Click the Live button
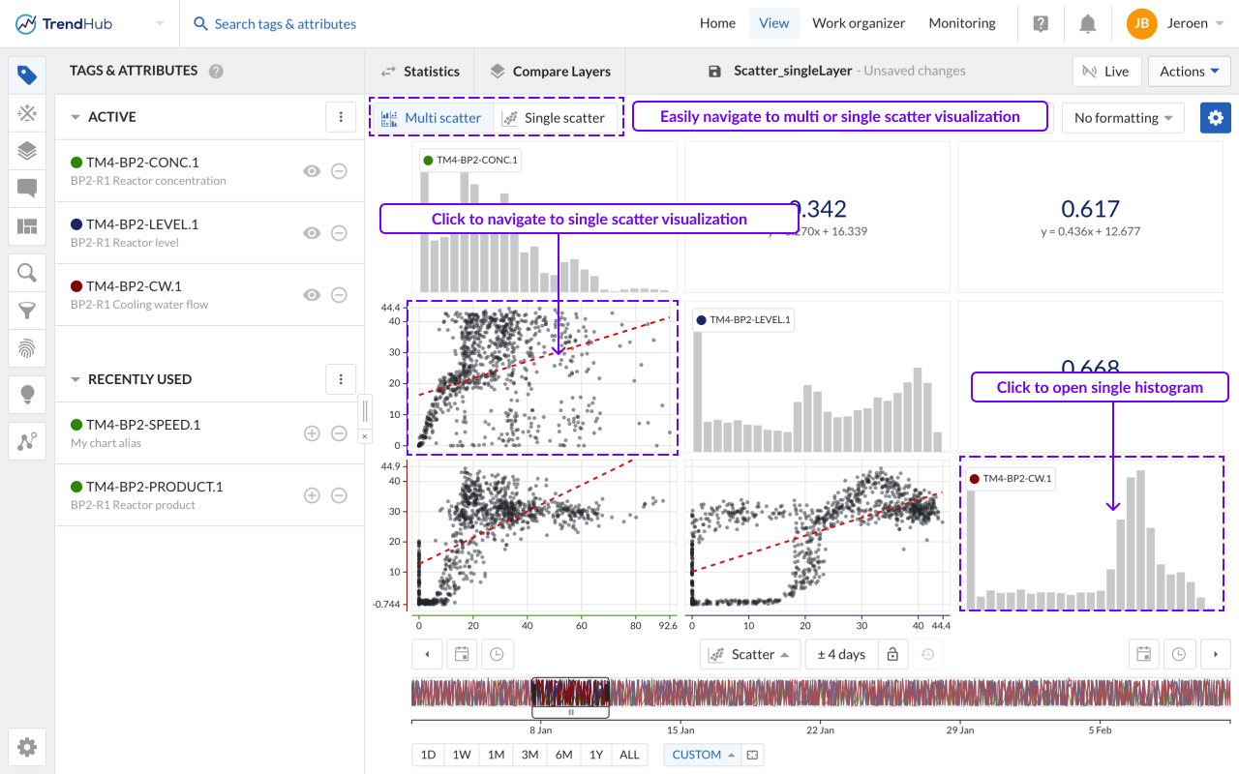This screenshot has width=1239, height=774. (x=1105, y=72)
